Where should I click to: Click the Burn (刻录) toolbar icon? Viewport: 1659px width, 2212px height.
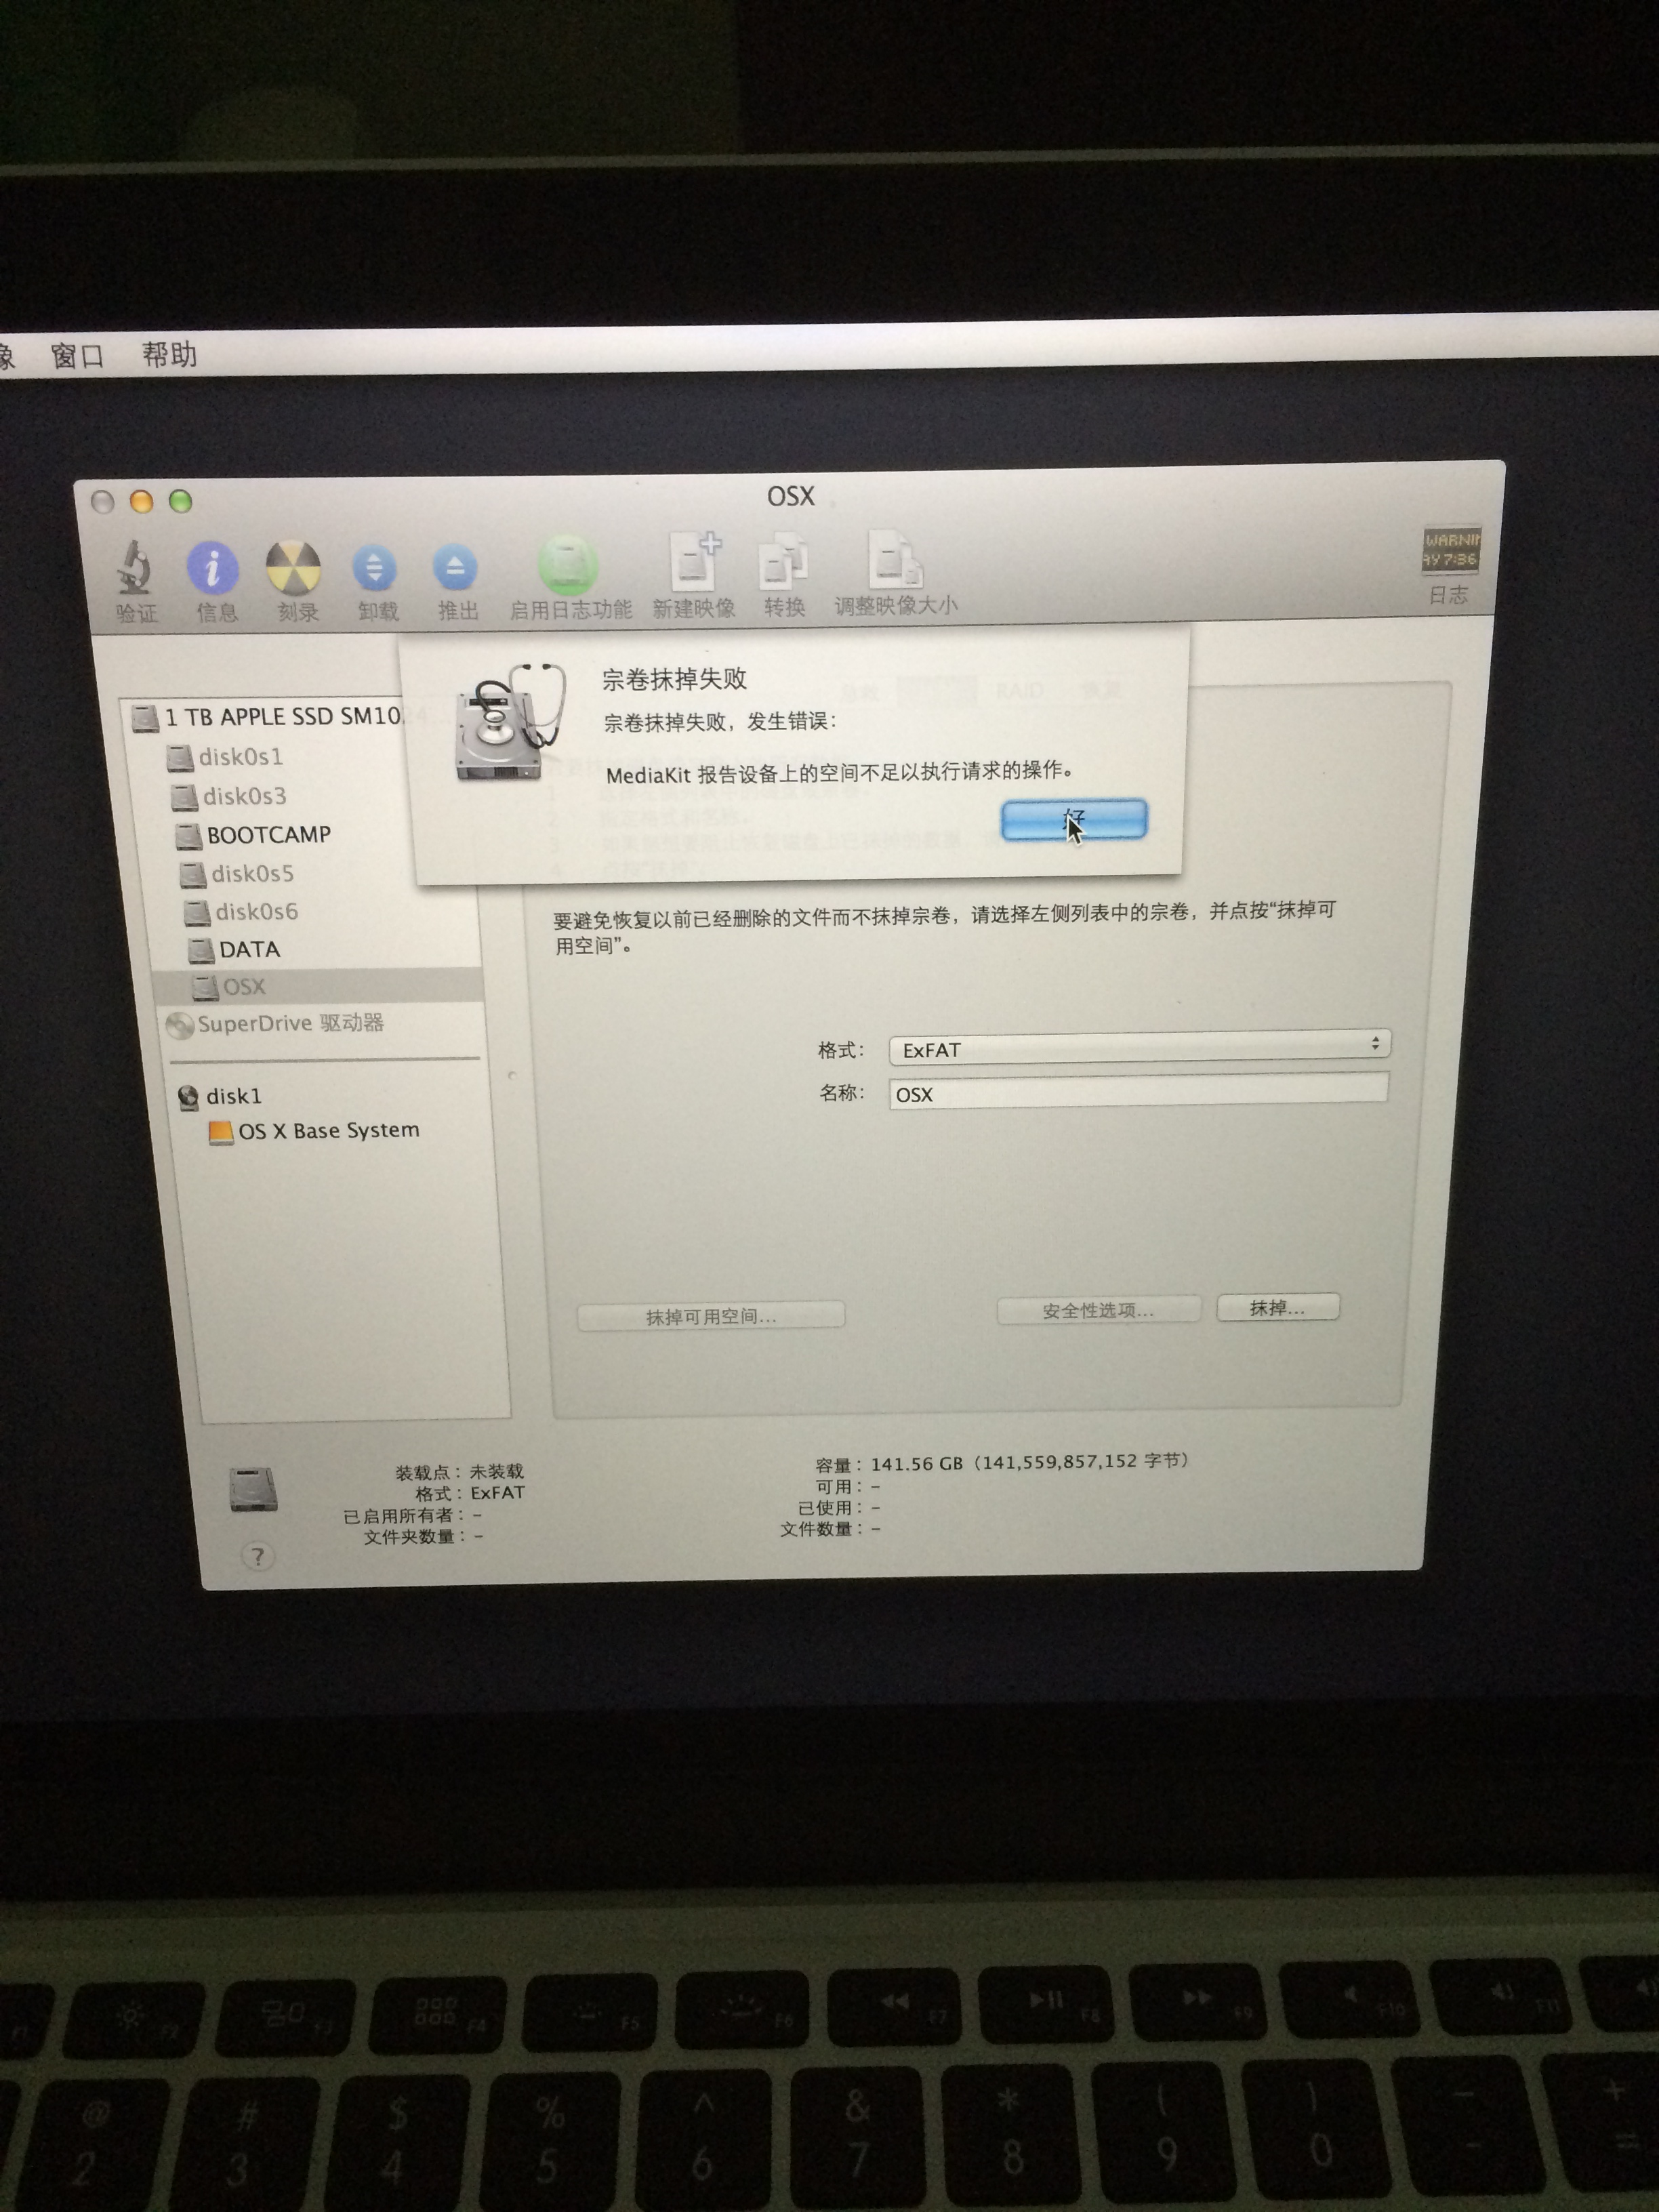(x=293, y=568)
